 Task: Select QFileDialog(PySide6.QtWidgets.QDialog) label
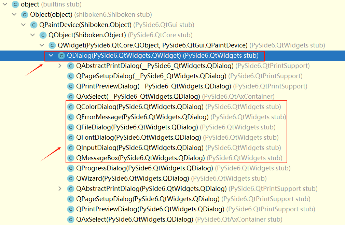click(137, 127)
